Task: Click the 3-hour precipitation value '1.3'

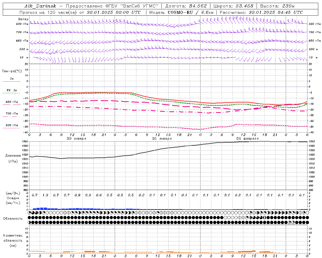Action: 45,195
